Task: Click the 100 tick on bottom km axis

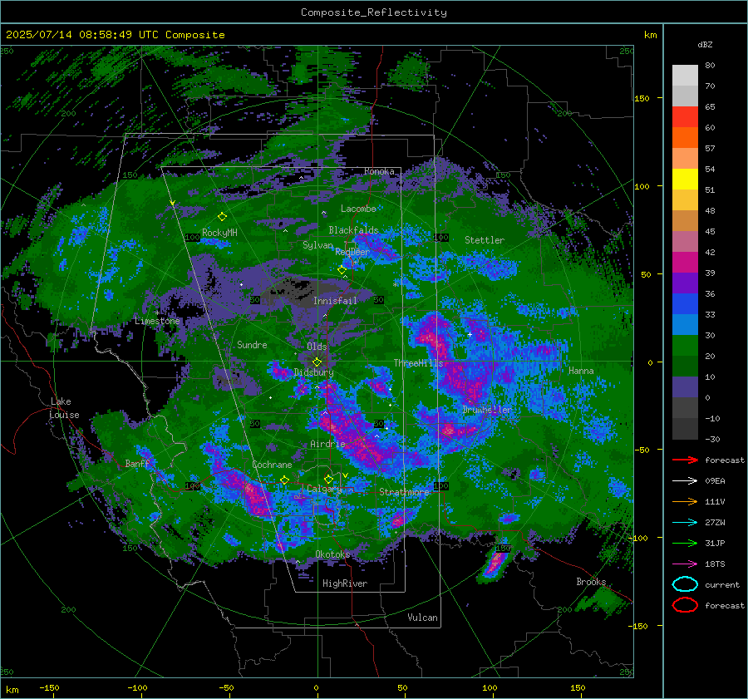Action: tap(490, 687)
